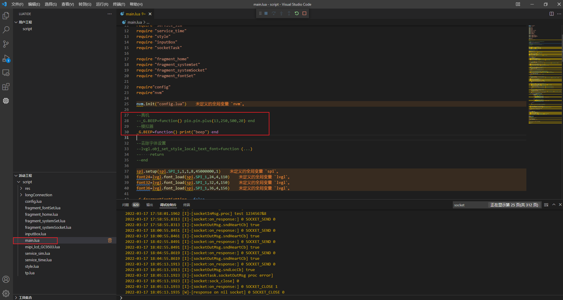
Task: Split the editor to the right
Action: [551, 14]
